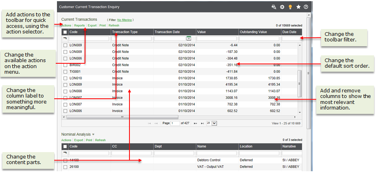Click grid vertical scrollbar up arrow
The image size is (378, 174).
coord(300,45)
